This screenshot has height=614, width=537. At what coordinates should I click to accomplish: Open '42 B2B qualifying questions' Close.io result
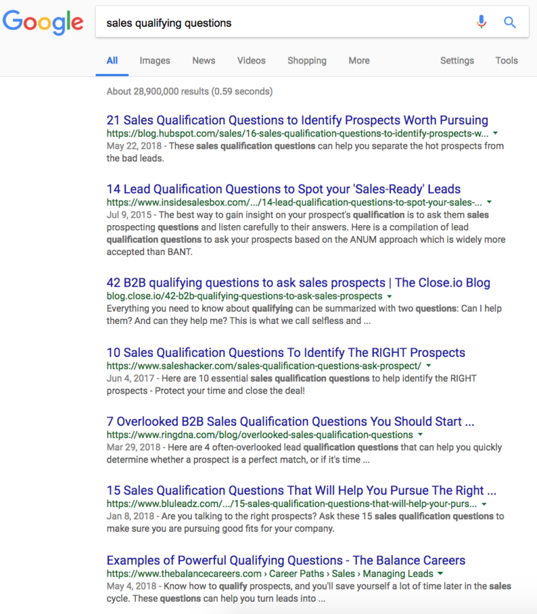[x=298, y=282]
